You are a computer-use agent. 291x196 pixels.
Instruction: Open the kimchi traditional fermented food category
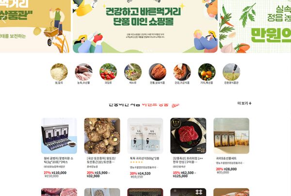(x=157, y=72)
